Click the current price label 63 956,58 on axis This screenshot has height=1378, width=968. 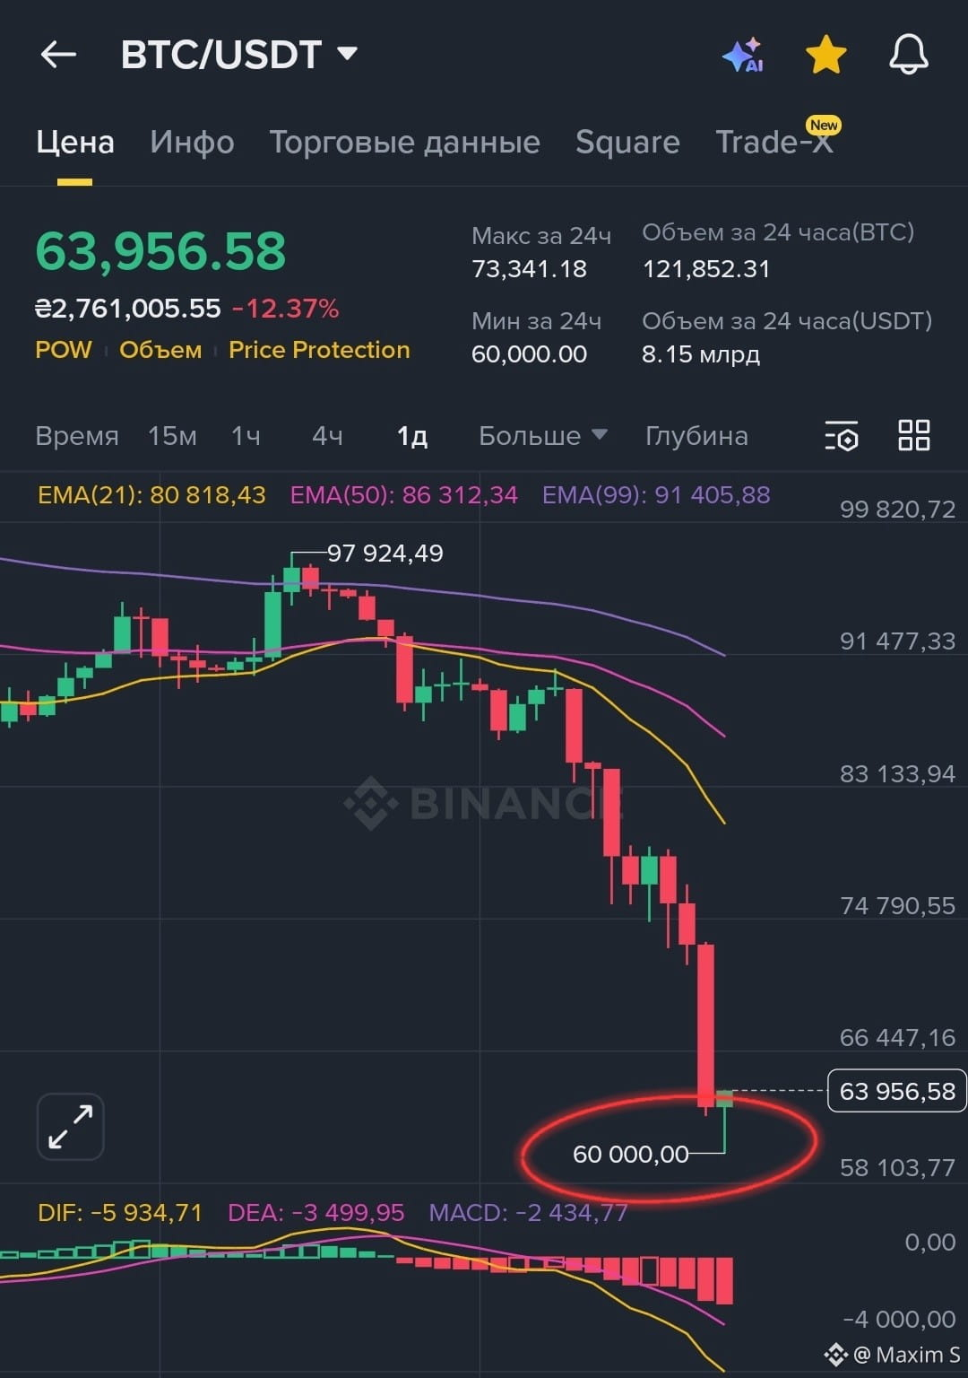896,1091
